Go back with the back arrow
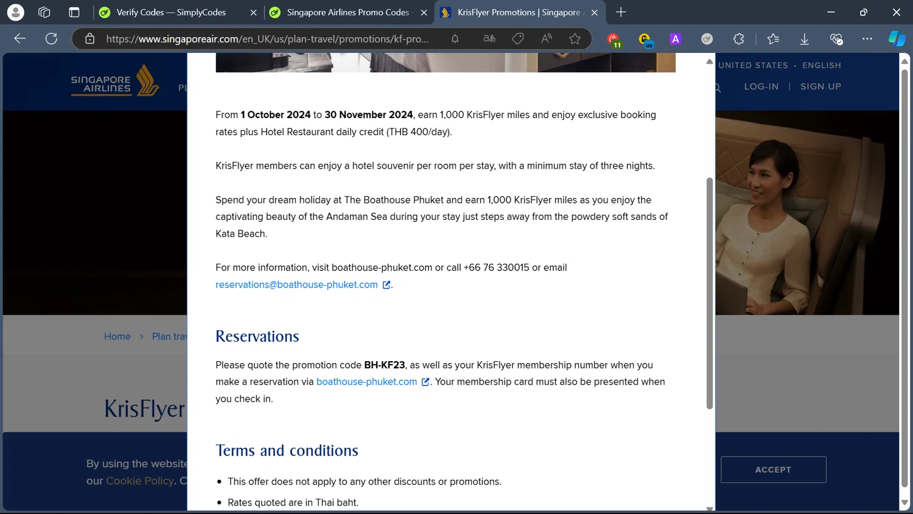 pyautogui.click(x=20, y=39)
